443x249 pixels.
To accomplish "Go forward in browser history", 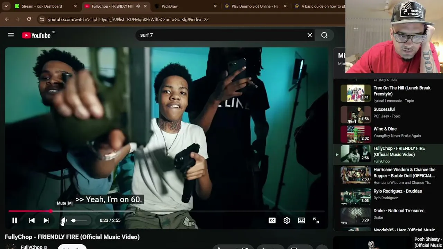I will tap(18, 19).
